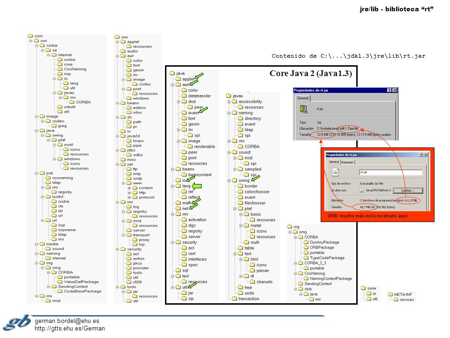
Task: Click the sunw folder icon
Action: tap(363, 288)
